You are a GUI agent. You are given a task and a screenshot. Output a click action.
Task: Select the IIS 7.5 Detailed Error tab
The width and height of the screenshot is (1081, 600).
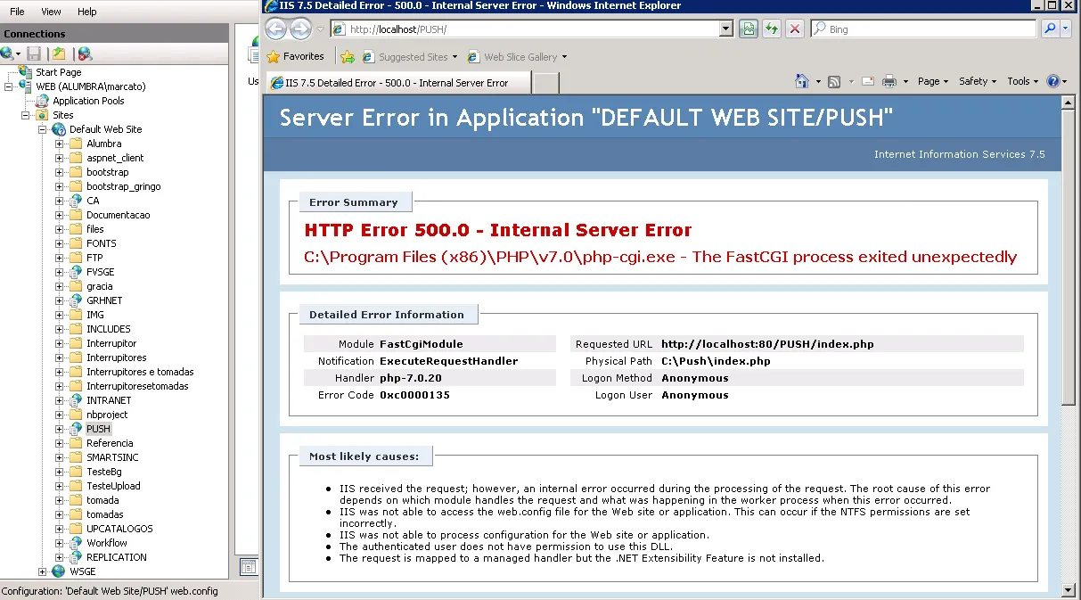click(397, 83)
